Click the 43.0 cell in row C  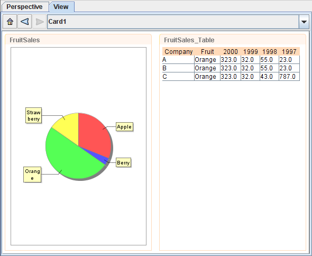[269, 77]
